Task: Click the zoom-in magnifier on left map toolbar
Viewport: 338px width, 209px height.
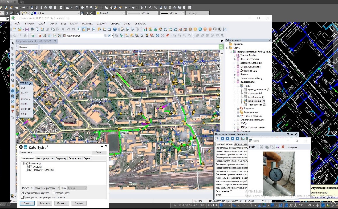Action: coord(13,75)
